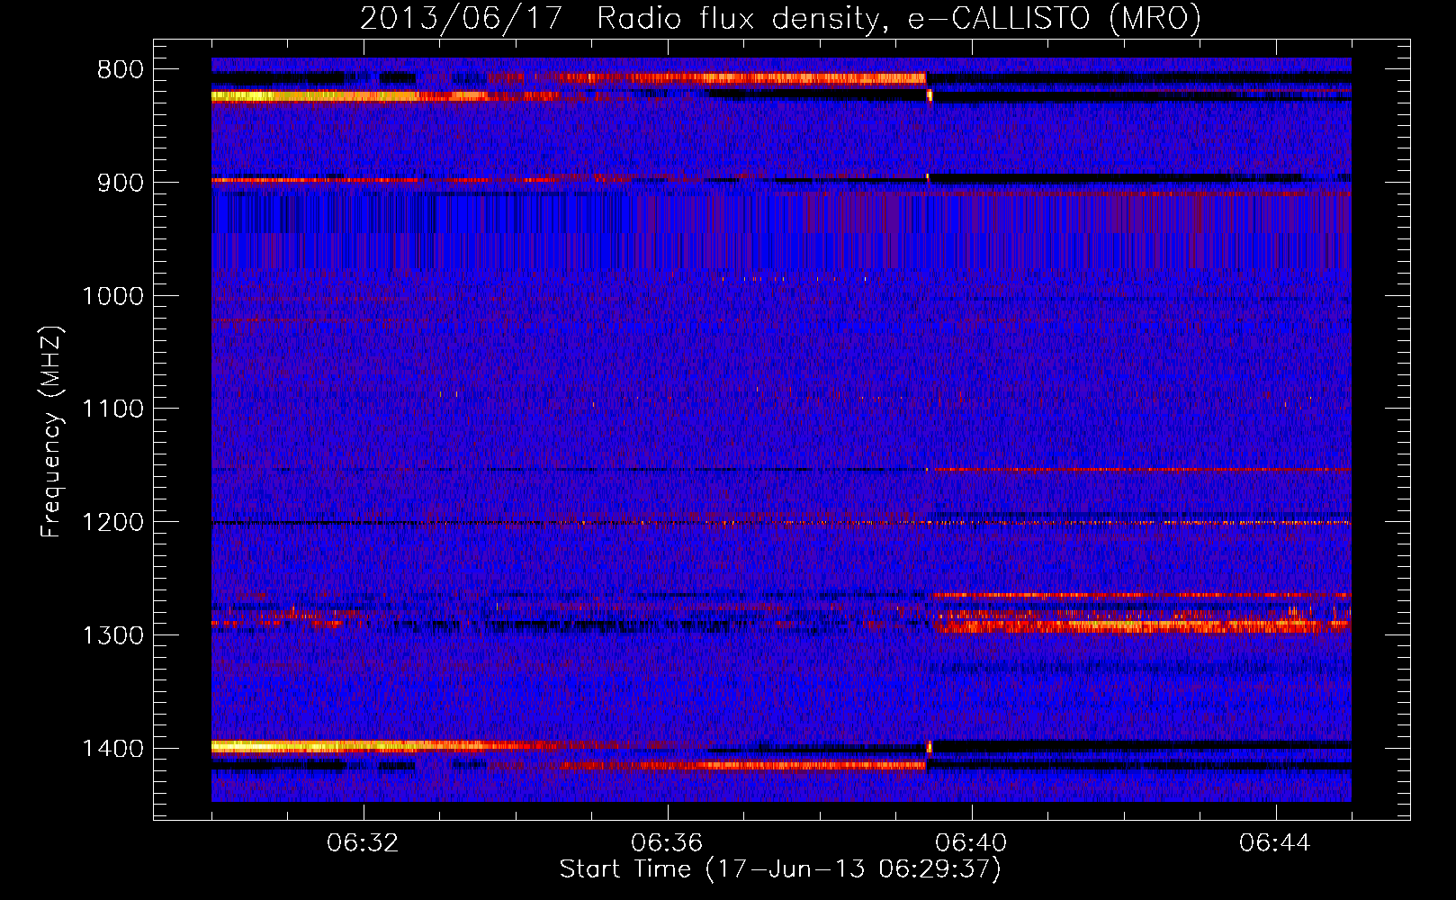This screenshot has width=1456, height=900.
Task: Click the 1100 frequency tick label
Action: pyautogui.click(x=113, y=409)
